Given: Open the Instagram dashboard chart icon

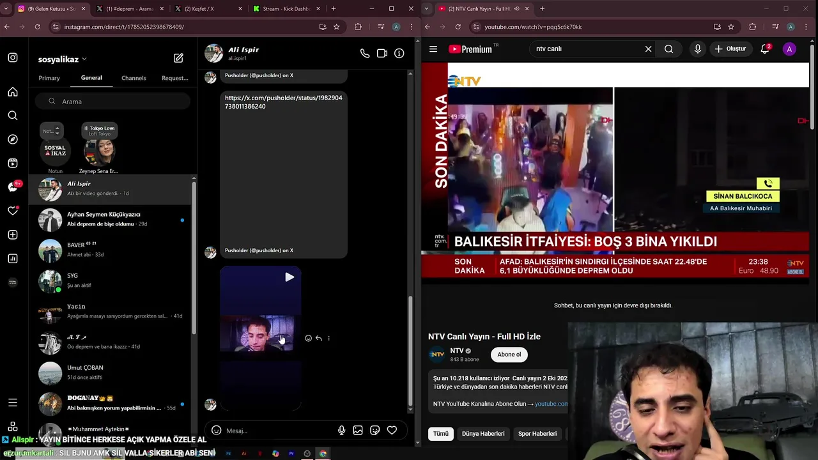Looking at the screenshot, I should (x=13, y=259).
